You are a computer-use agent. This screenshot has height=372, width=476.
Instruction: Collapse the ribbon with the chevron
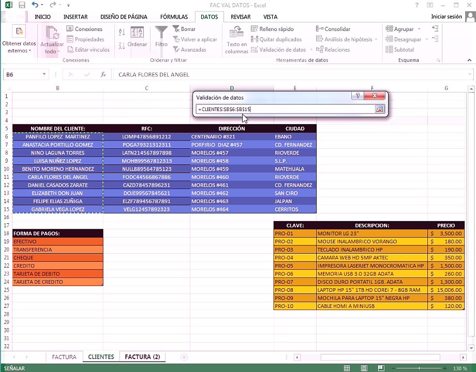469,60
